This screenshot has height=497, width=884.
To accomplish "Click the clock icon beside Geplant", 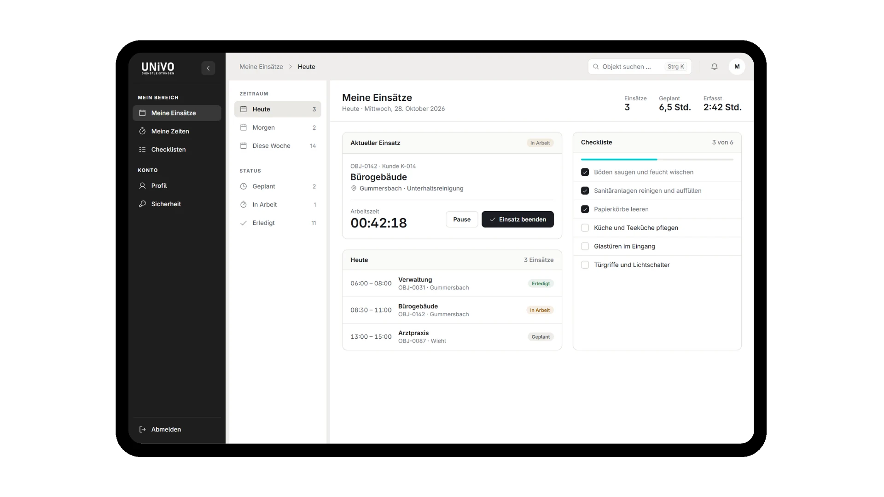I will (x=244, y=186).
